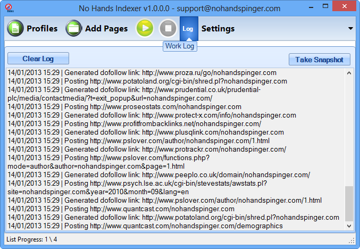Expand the toolbar overflow dropdown arrow
Viewport: 360px width, 249px height.
350,29
